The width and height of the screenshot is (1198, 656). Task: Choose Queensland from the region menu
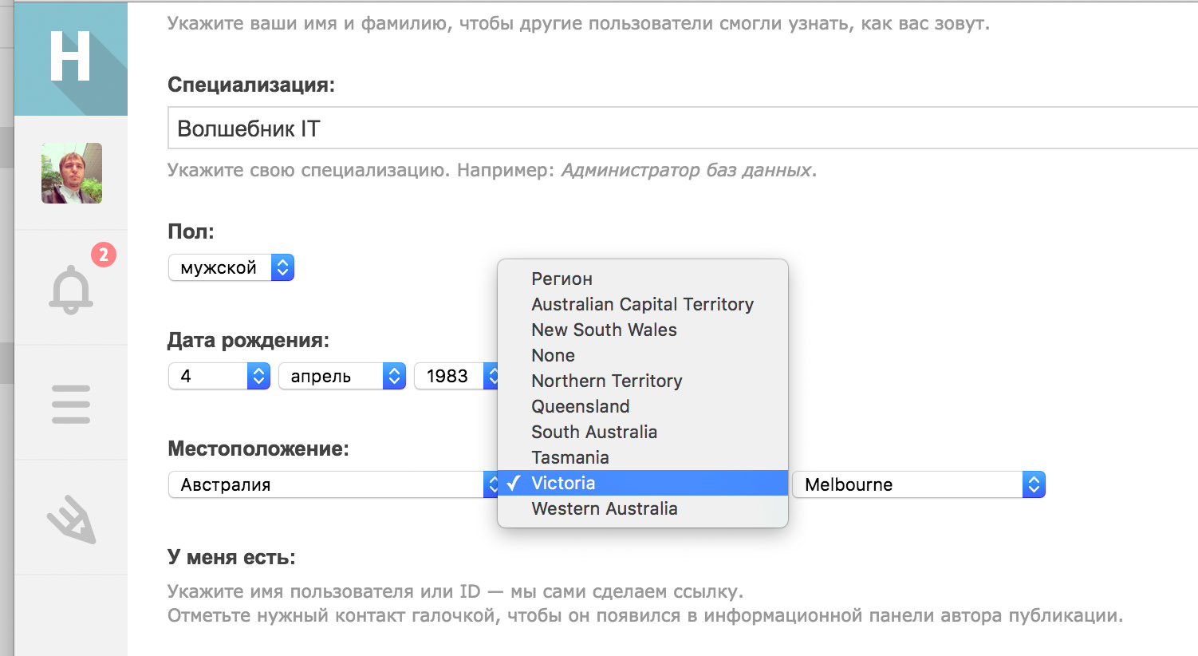point(580,406)
